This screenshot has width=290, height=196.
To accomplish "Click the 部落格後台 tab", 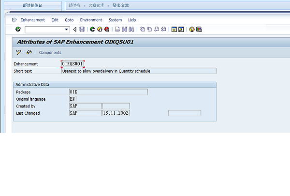I will (x=33, y=5).
